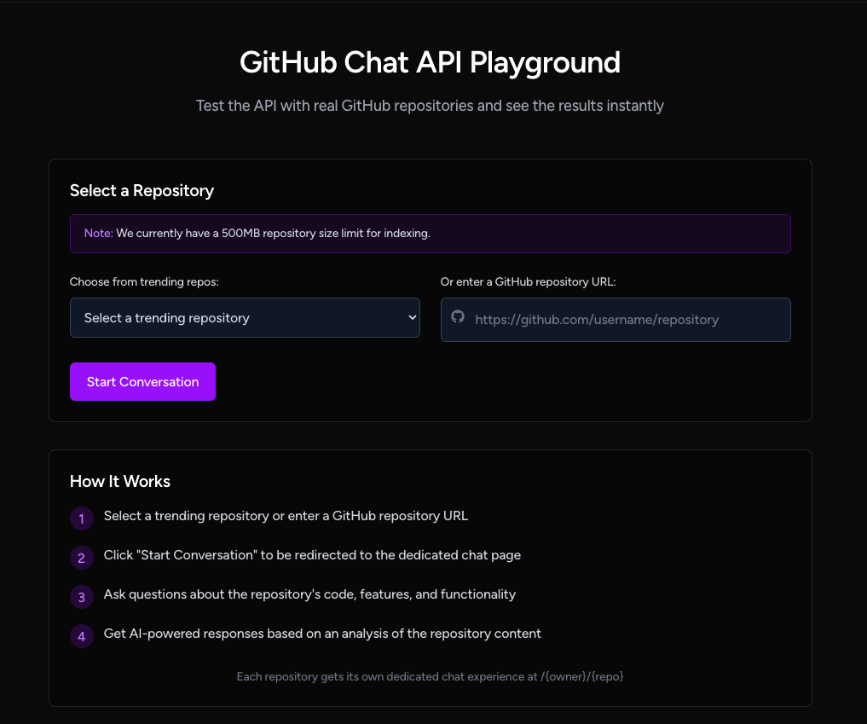The image size is (867, 724).
Task: Click the step 2 number badge
Action: click(x=82, y=558)
